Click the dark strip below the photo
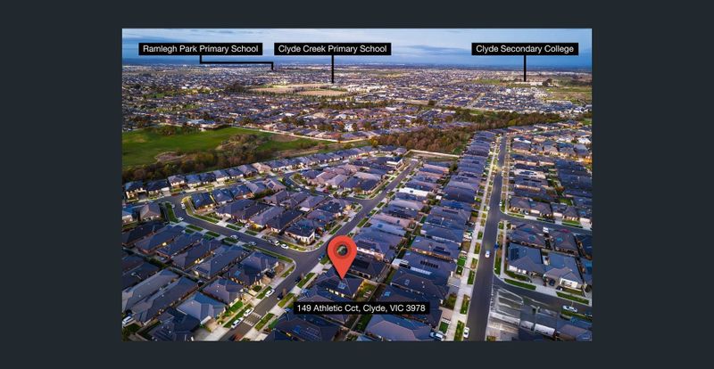 (x=357, y=355)
